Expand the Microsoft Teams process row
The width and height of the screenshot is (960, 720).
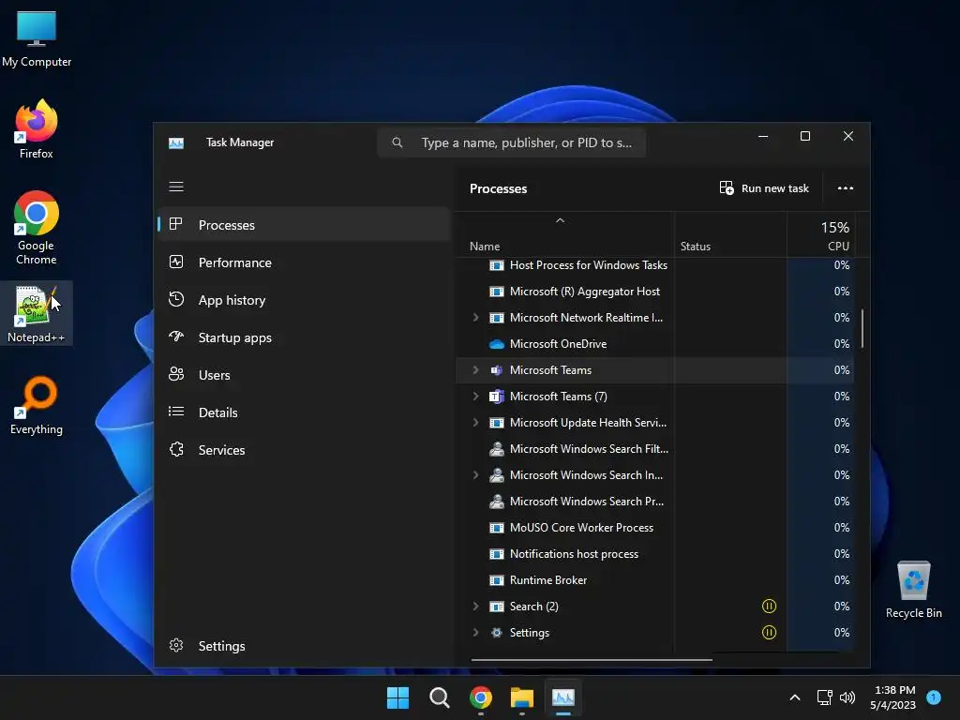click(x=475, y=369)
